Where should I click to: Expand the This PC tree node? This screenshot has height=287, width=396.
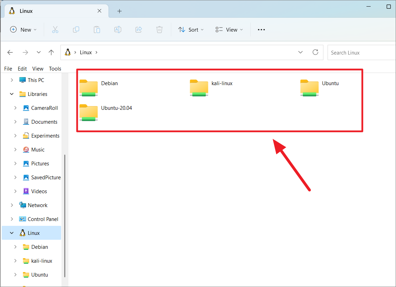(x=12, y=80)
